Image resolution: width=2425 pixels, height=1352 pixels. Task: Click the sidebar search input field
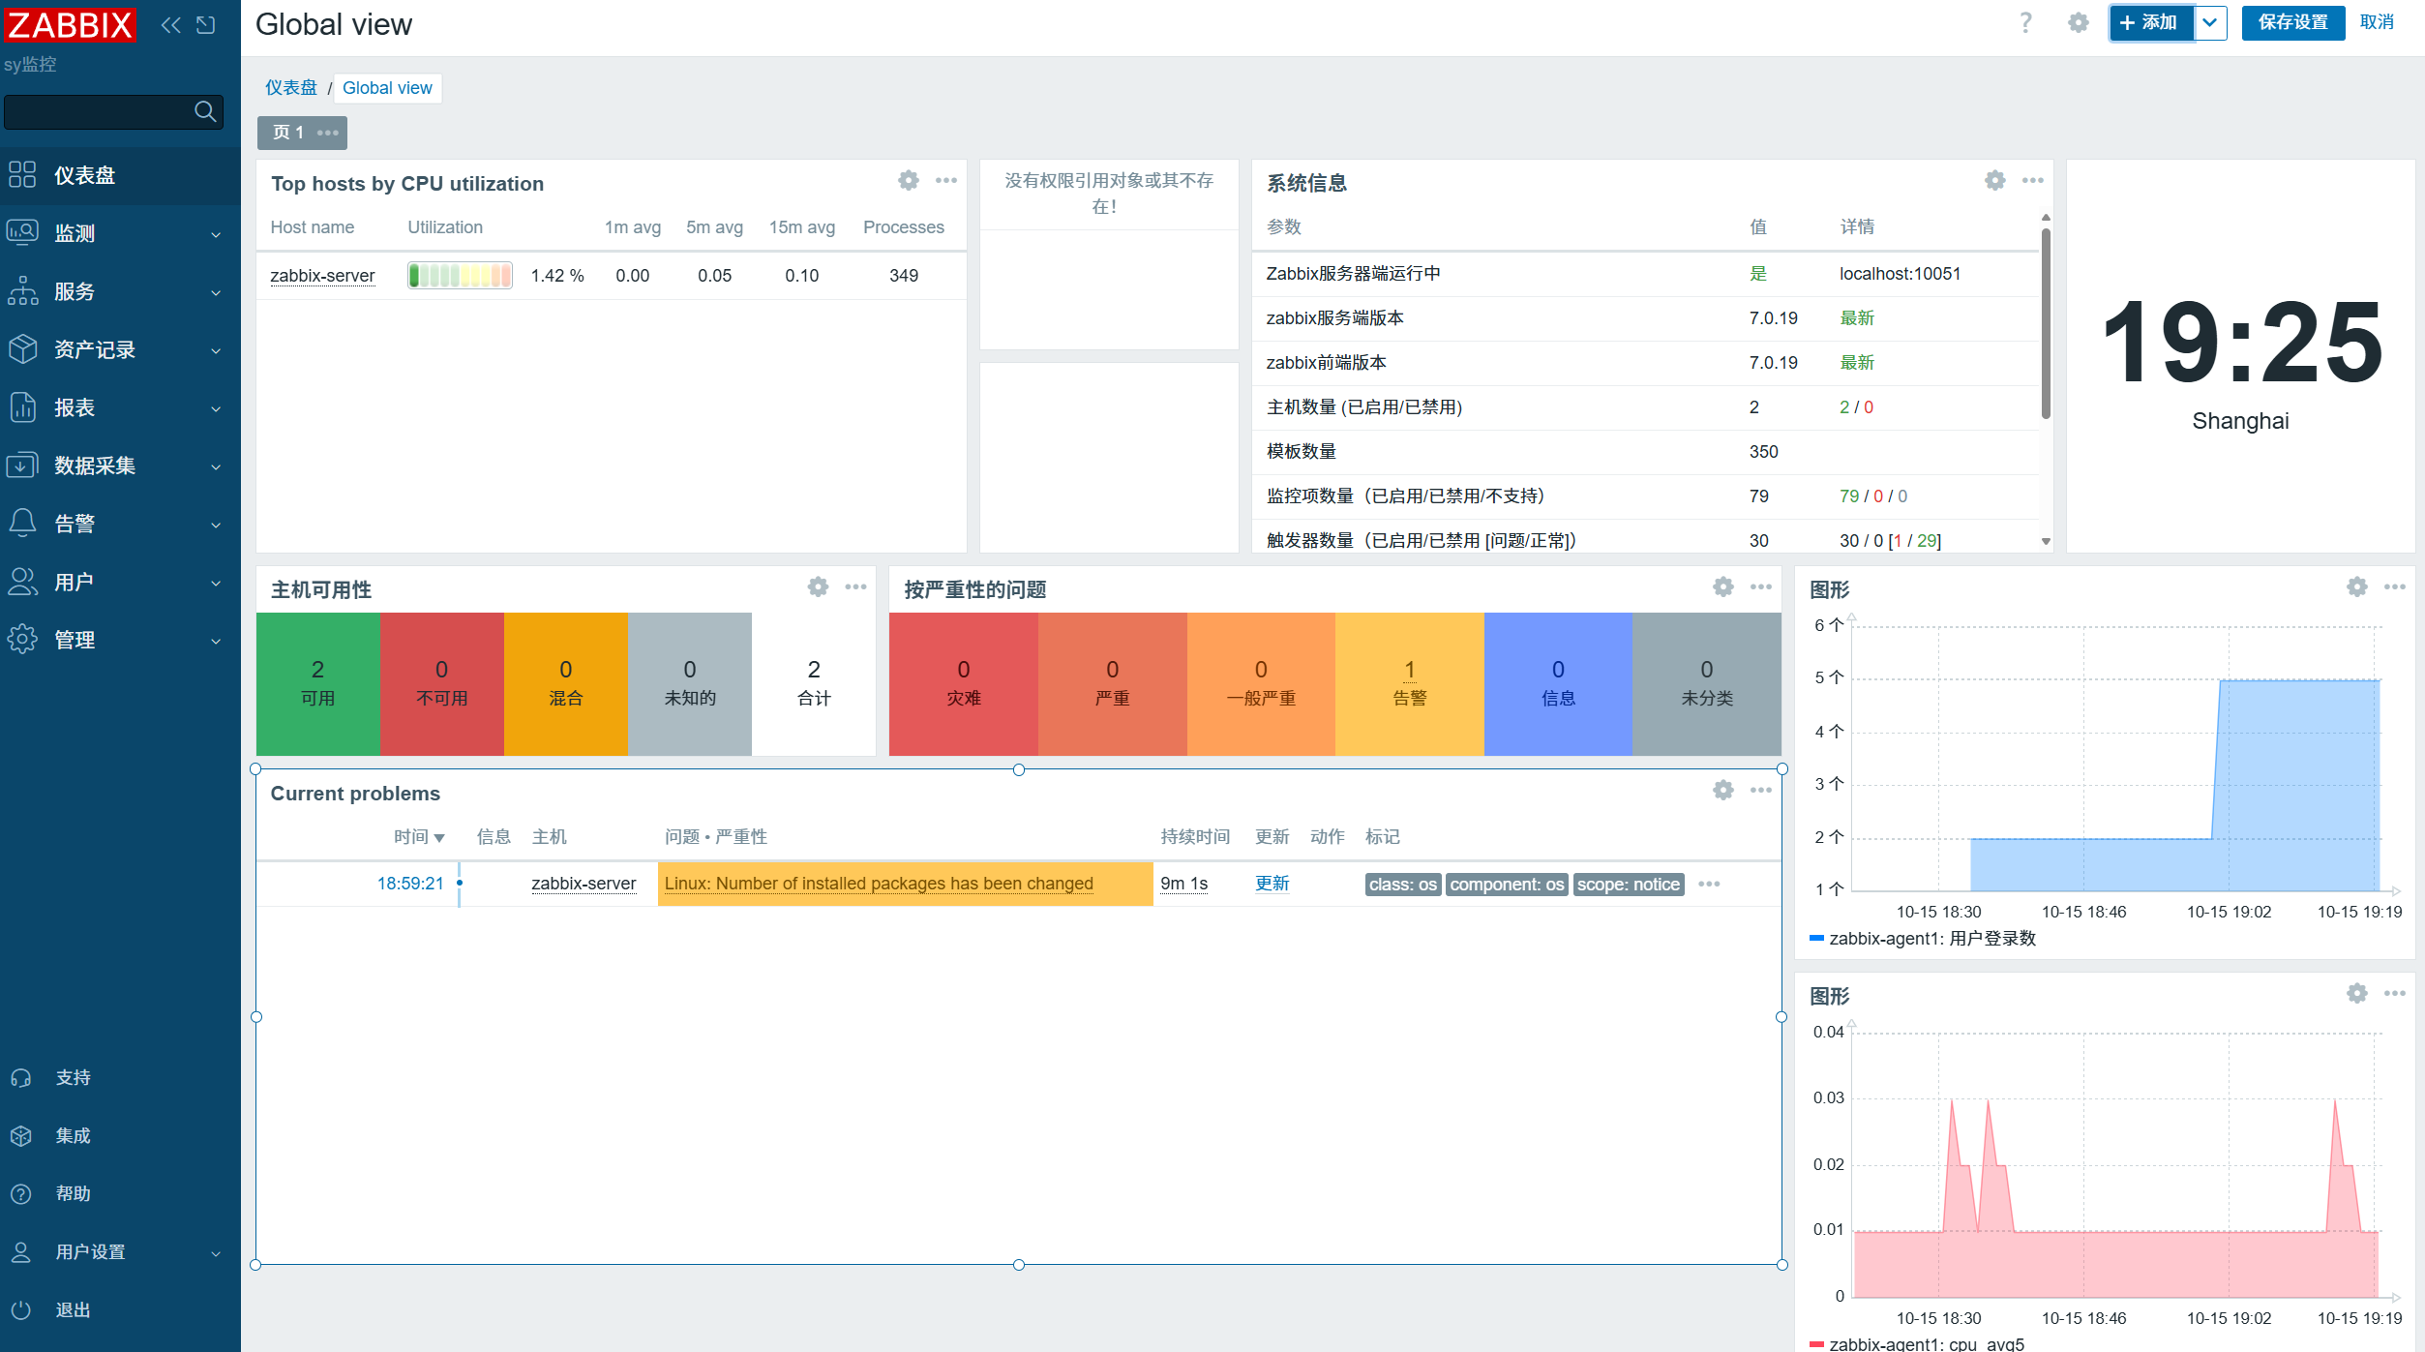coord(97,111)
